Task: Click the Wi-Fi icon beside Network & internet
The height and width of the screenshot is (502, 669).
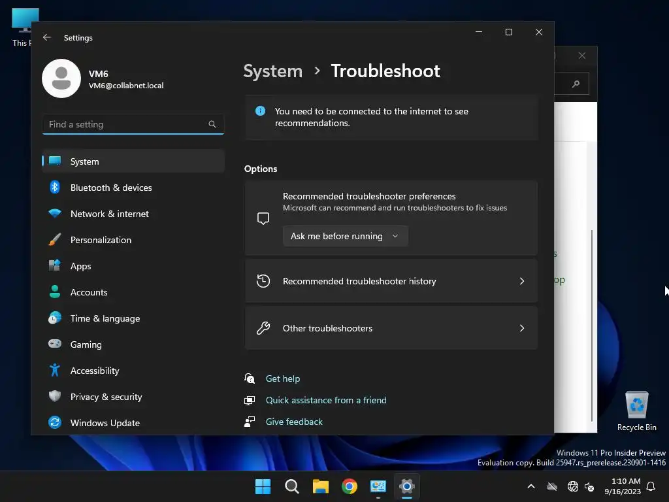Action: (55, 213)
